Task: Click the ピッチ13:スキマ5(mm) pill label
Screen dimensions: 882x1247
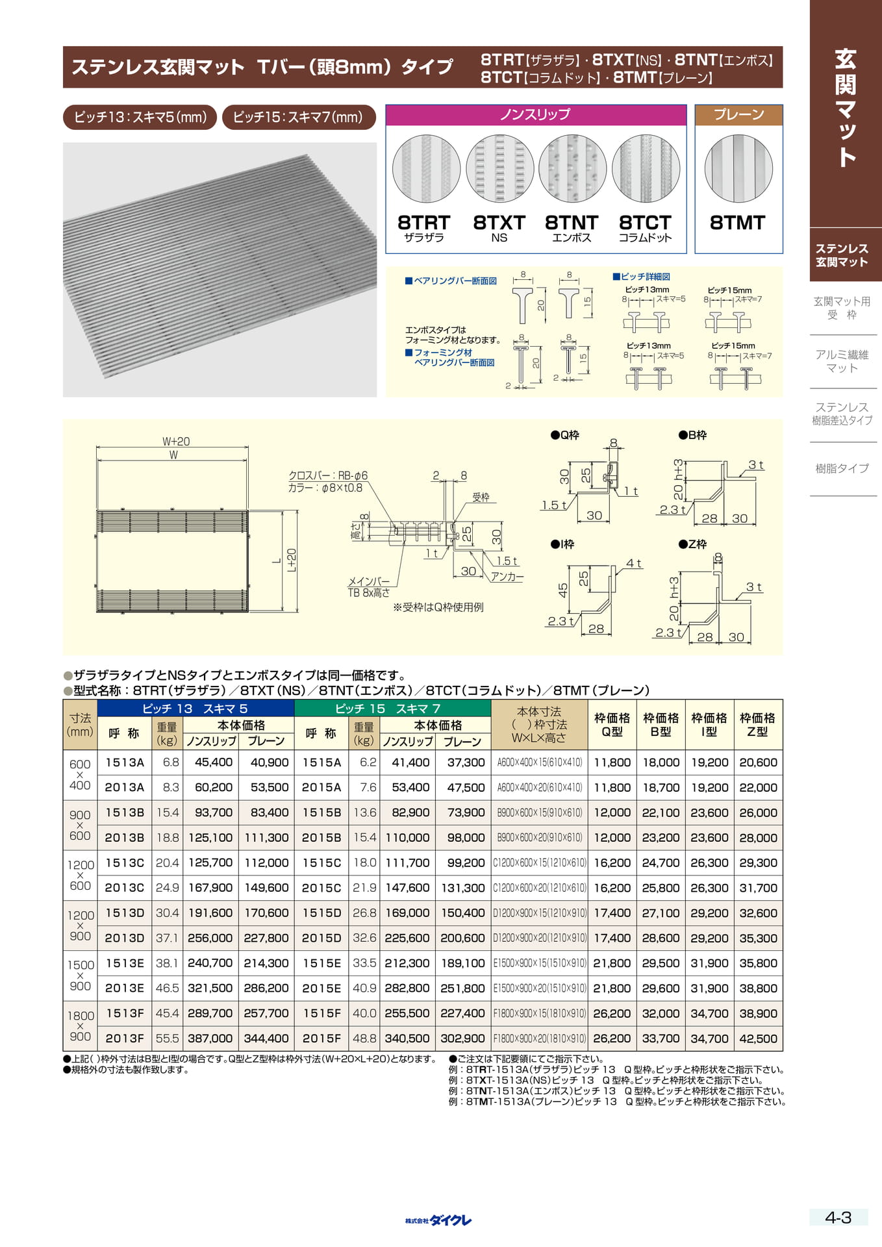Action: click(x=140, y=117)
